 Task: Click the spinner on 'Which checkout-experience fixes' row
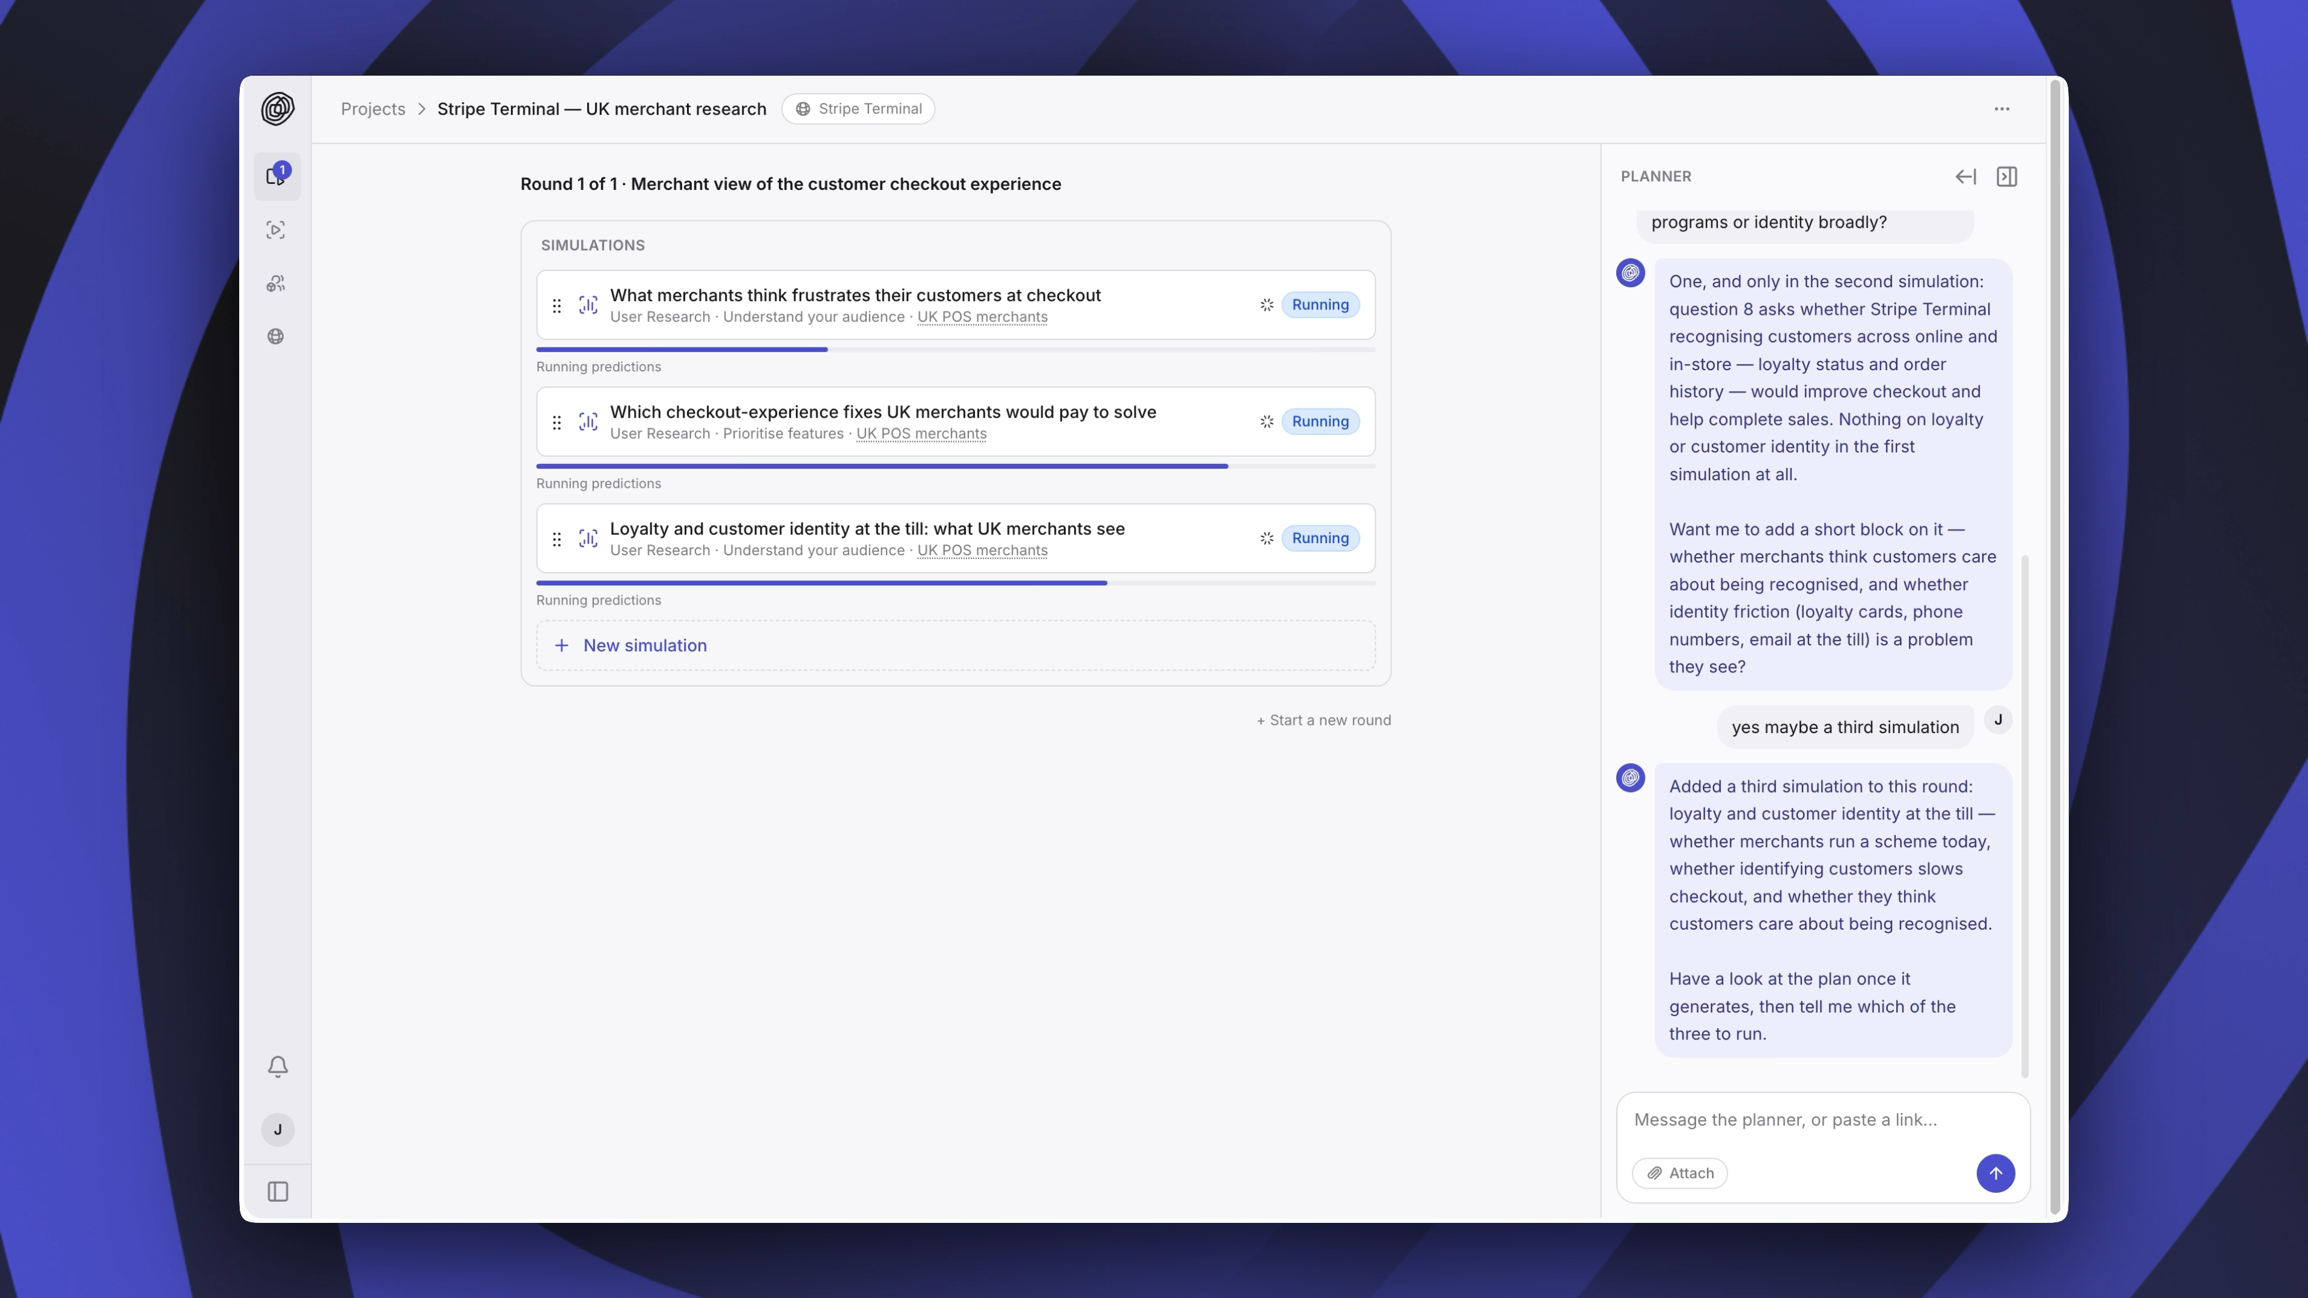(x=1267, y=422)
